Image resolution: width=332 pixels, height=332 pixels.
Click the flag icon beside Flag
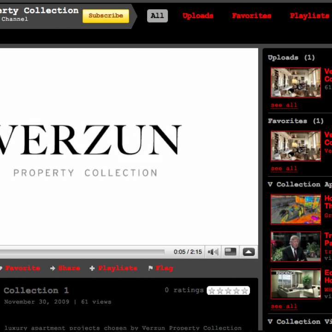click(150, 268)
